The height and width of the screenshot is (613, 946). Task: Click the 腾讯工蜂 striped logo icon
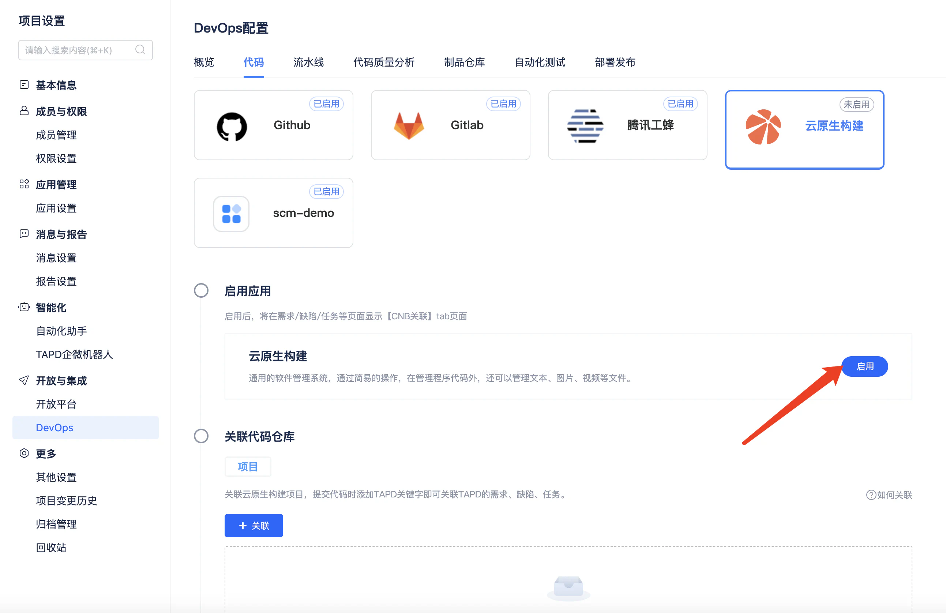pyautogui.click(x=585, y=125)
